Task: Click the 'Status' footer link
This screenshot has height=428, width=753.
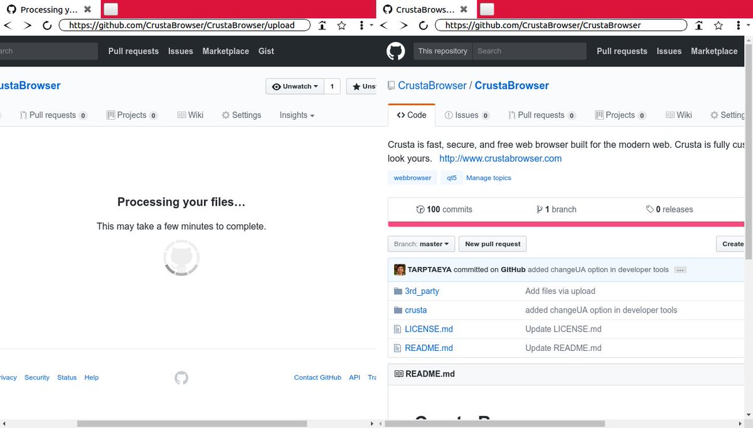Action: (x=67, y=378)
